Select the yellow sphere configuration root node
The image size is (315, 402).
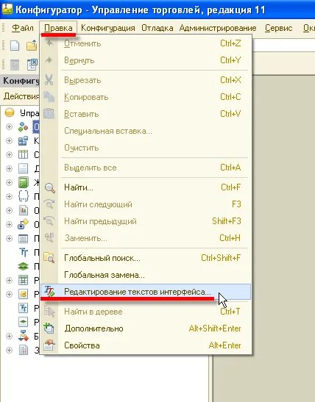(x=10, y=112)
